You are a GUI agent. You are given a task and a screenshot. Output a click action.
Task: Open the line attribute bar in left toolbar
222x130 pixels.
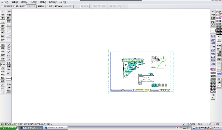pyautogui.click(x=9, y=79)
